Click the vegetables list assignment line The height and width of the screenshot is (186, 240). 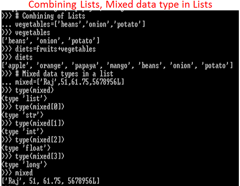[x=80, y=25]
